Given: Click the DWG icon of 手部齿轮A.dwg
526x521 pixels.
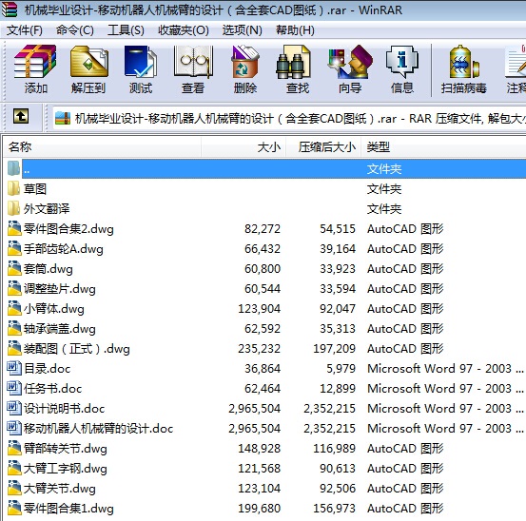Looking at the screenshot, I should 14,248.
